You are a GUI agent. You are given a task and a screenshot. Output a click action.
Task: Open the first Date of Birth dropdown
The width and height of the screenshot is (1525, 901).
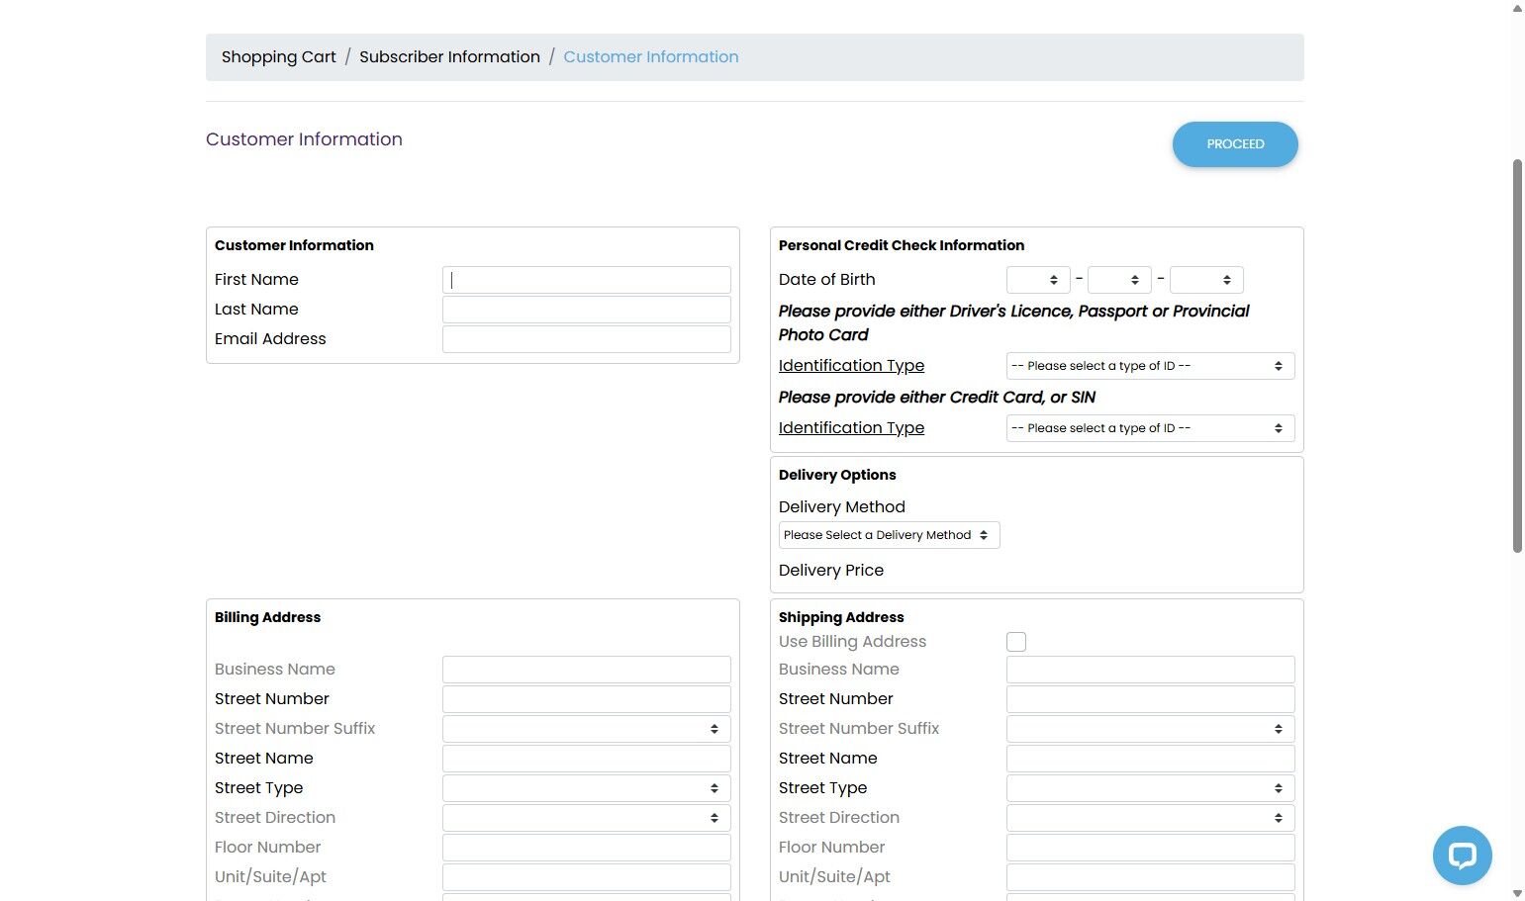pos(1038,280)
